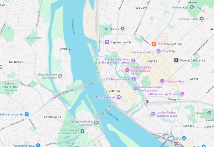Screen dimensions: 214x147
Task: Open the Latvijas Nacionālā opera music pin
Action: coord(136,89)
